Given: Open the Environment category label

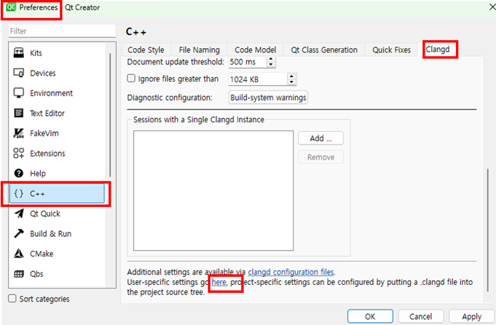Looking at the screenshot, I should [x=51, y=93].
